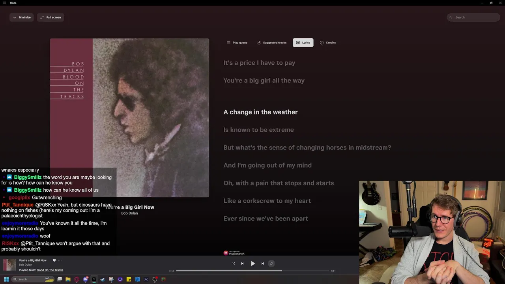Click lyric "Like a corkscrew to my heart"

point(267,201)
